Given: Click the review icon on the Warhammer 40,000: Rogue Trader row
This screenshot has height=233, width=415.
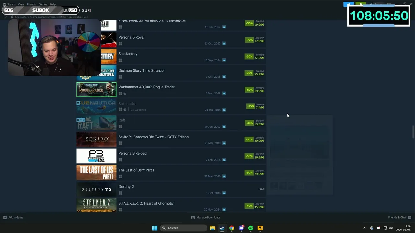Looking at the screenshot, I should [224, 93].
